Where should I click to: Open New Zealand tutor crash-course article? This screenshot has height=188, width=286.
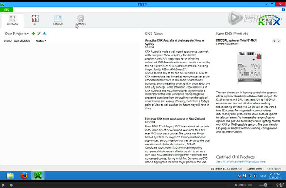175,119
